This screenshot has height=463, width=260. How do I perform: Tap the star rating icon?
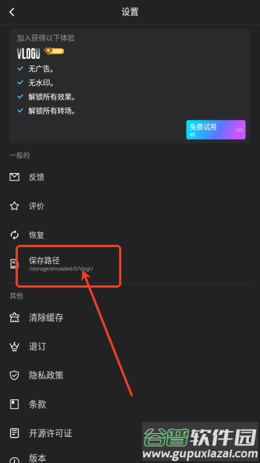click(14, 206)
